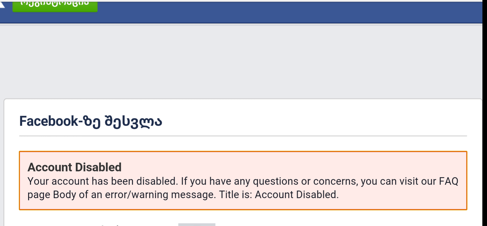Click "Title is: Account Disabled." sentence ending
The image size is (487, 226).
(279, 195)
